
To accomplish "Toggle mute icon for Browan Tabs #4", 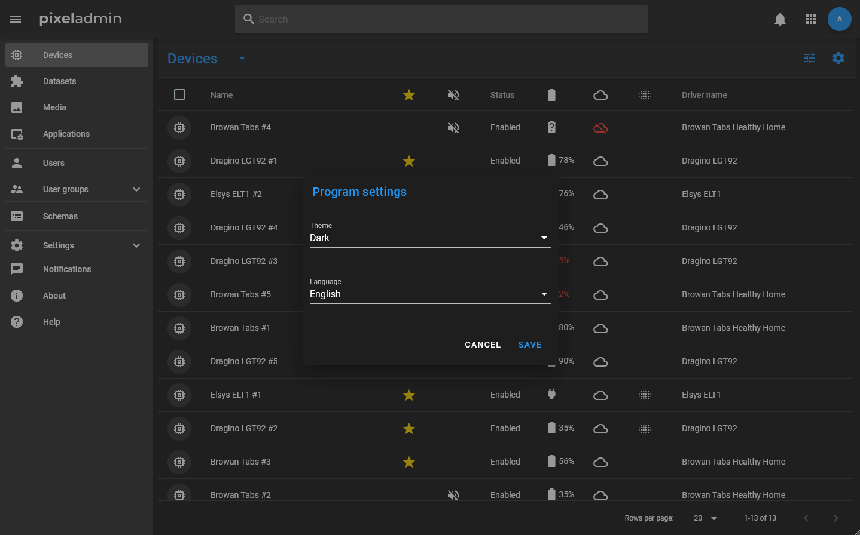I will tap(453, 128).
